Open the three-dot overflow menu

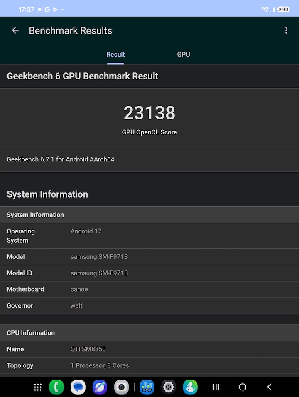click(x=286, y=30)
